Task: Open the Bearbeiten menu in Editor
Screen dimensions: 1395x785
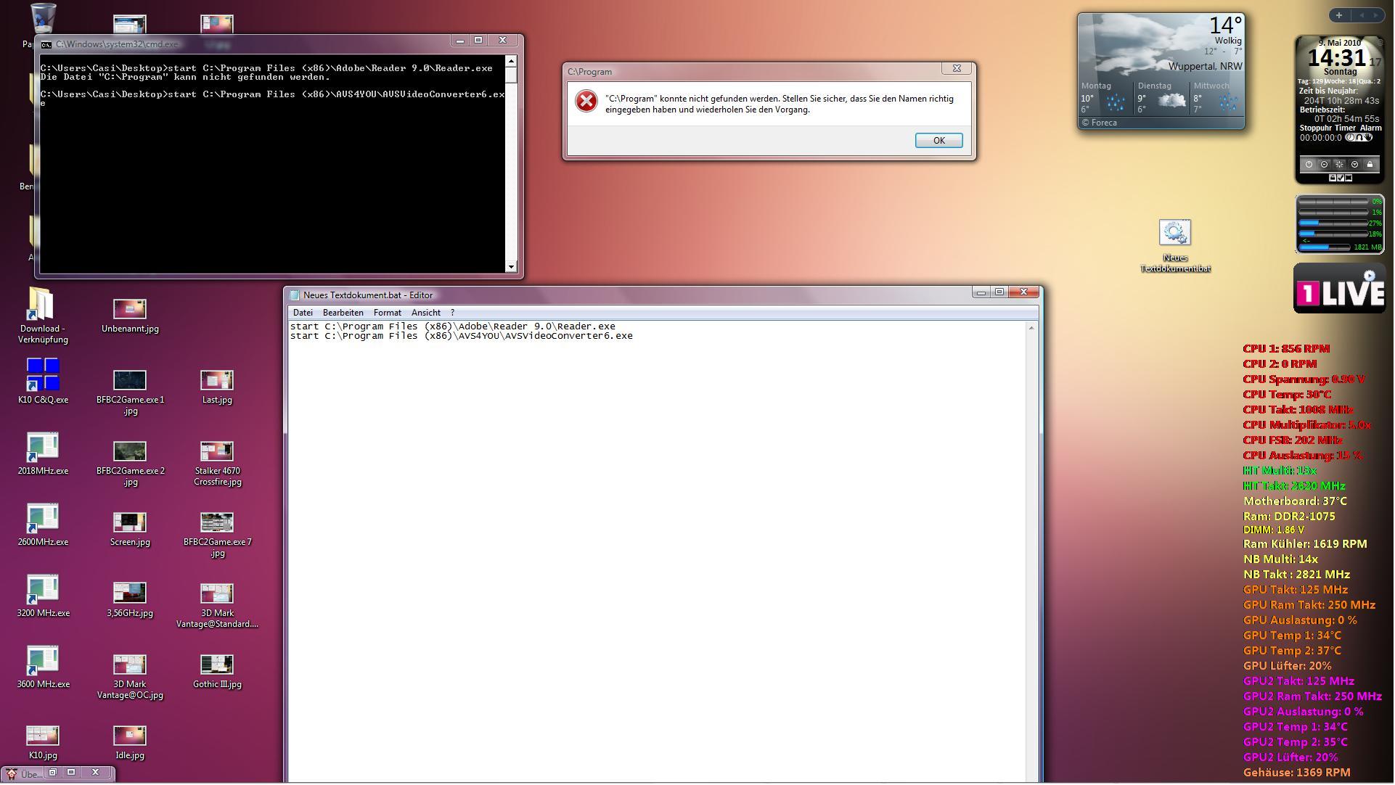Action: pyautogui.click(x=343, y=313)
